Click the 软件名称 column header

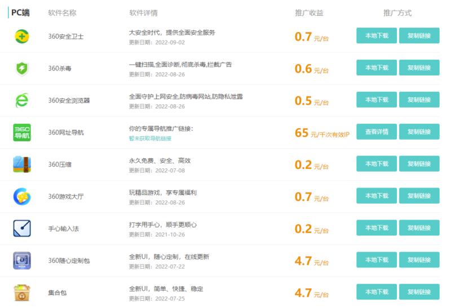(x=62, y=13)
